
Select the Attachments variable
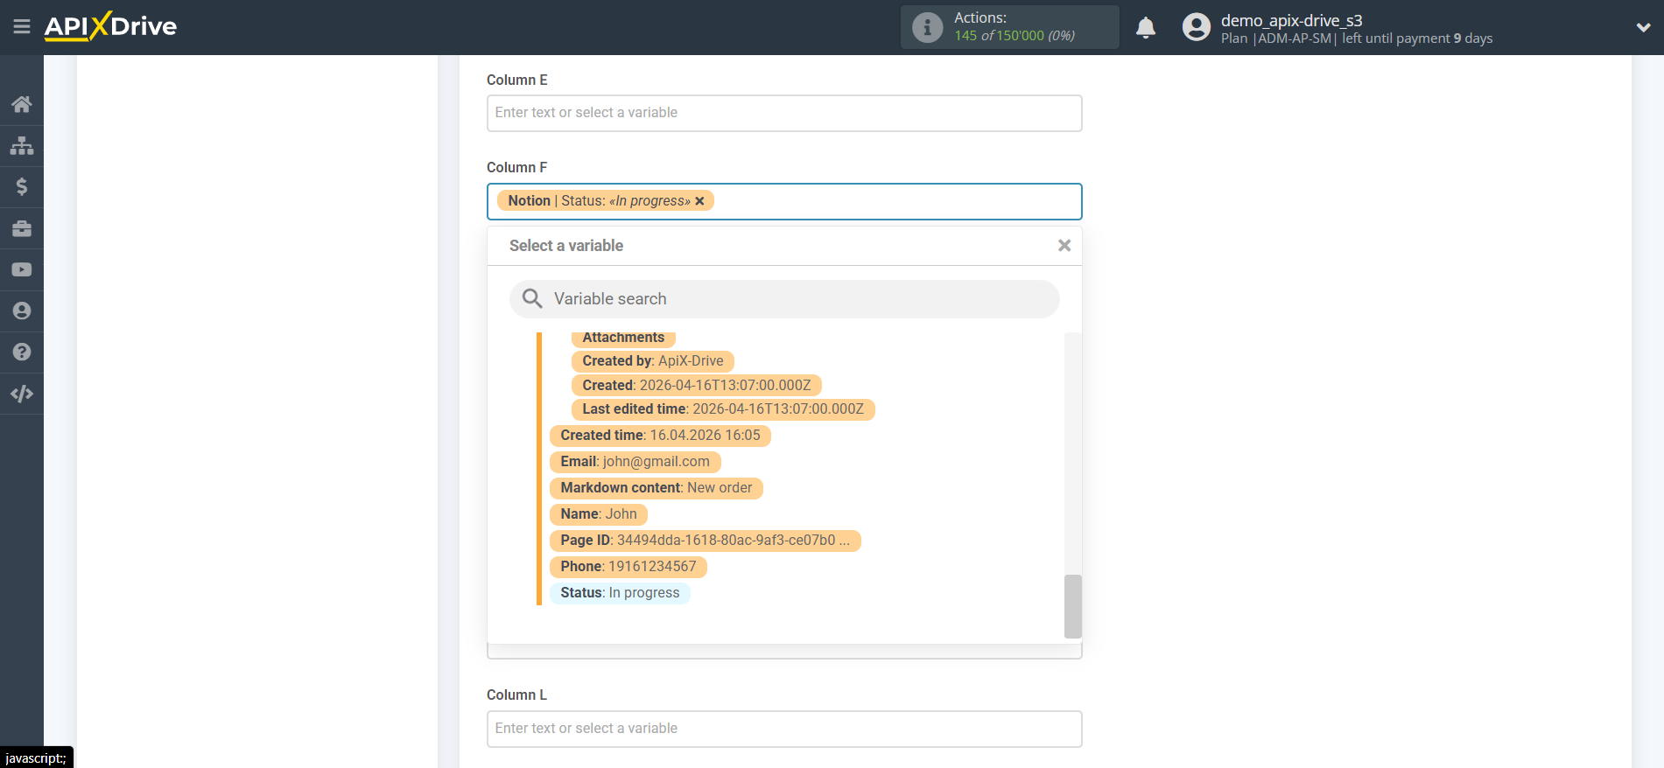coord(623,338)
